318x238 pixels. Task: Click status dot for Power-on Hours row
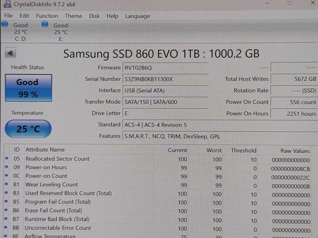7,167
